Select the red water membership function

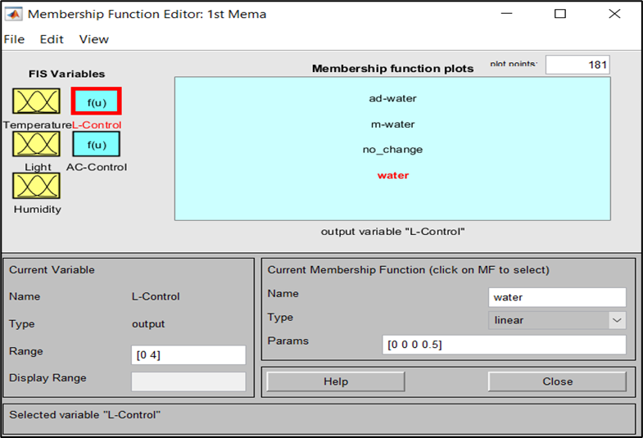pos(393,175)
